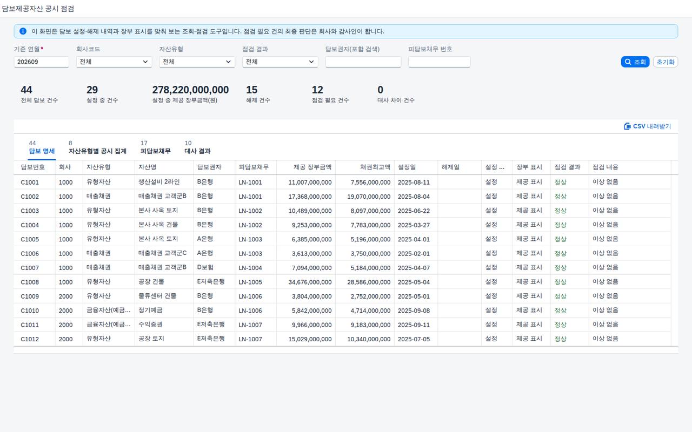
Task: Click the 19,070,000,000 maximum claim cell
Action: coord(365,197)
